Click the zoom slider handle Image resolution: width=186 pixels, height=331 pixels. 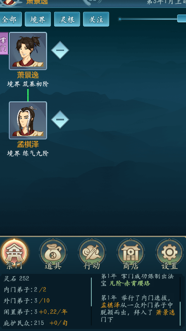(181, 19)
